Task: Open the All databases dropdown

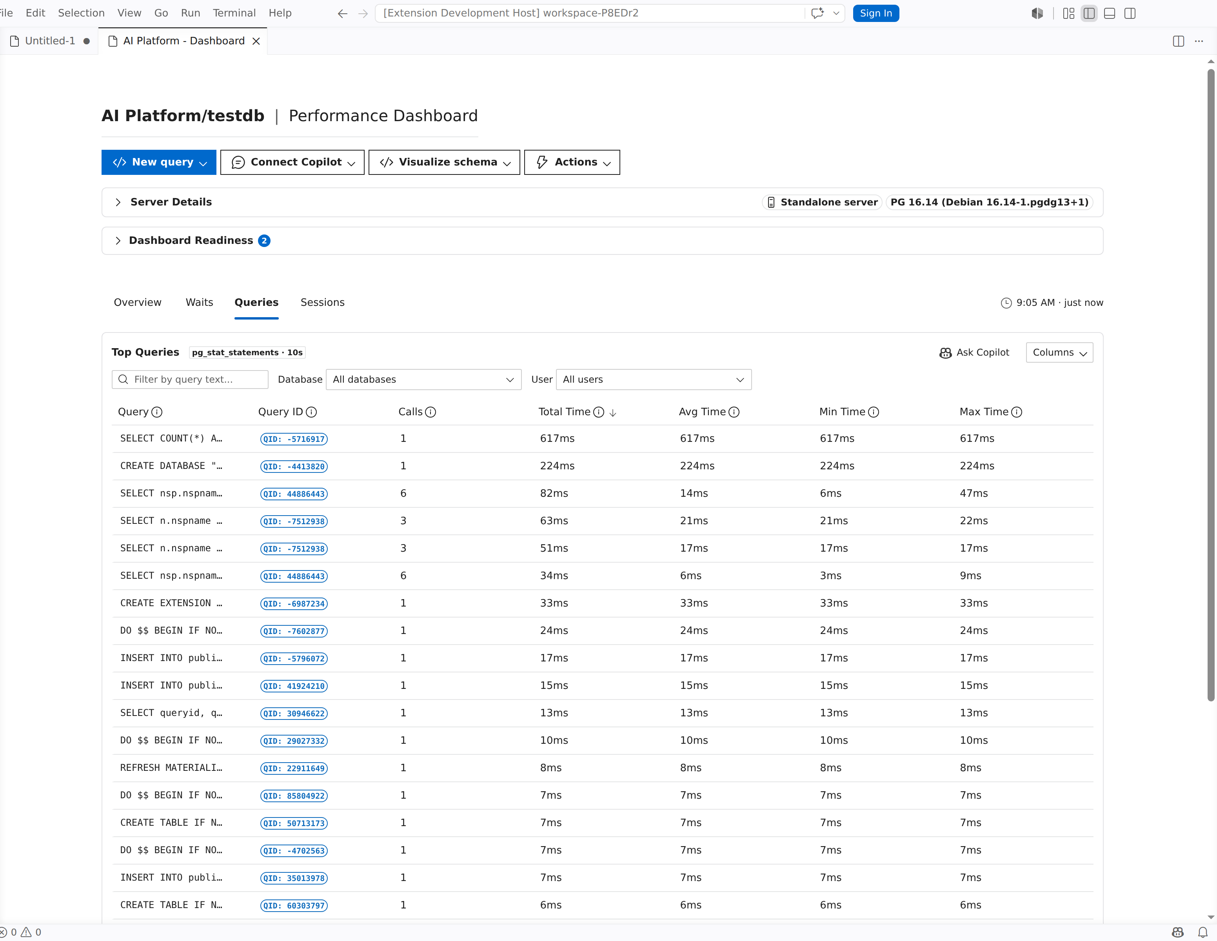Action: 423,380
